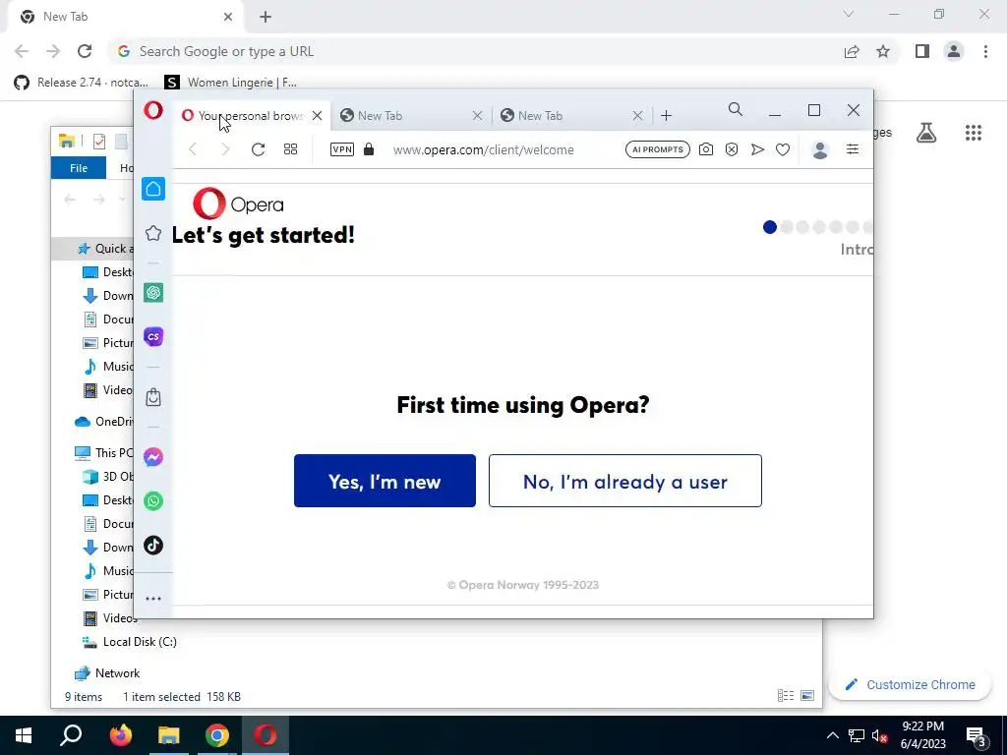Open Chrome side panel
Image resolution: width=1007 pixels, height=755 pixels.
tap(922, 51)
